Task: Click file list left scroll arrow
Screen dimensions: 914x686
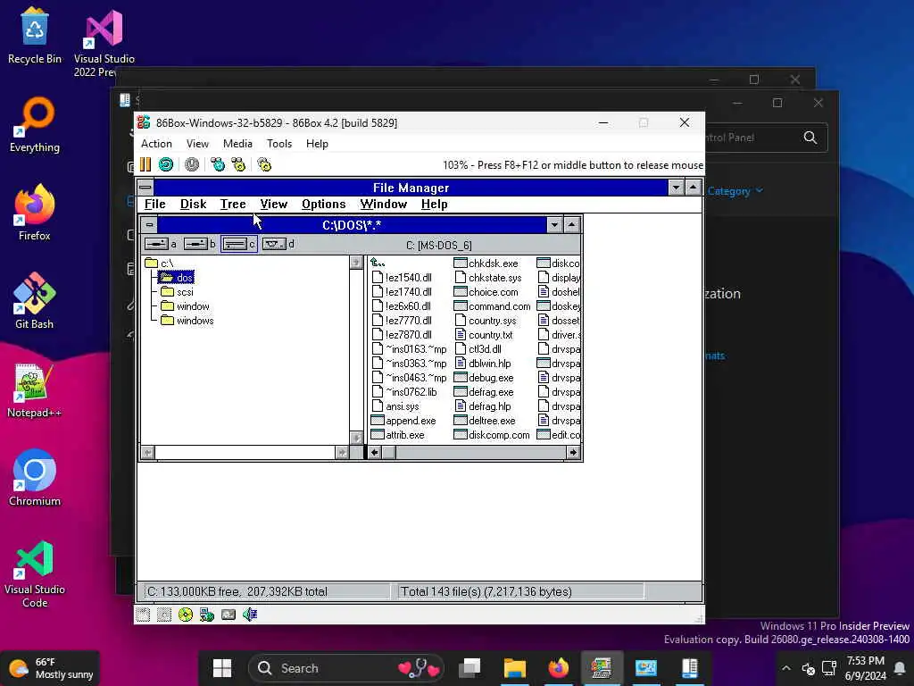Action: pos(374,452)
